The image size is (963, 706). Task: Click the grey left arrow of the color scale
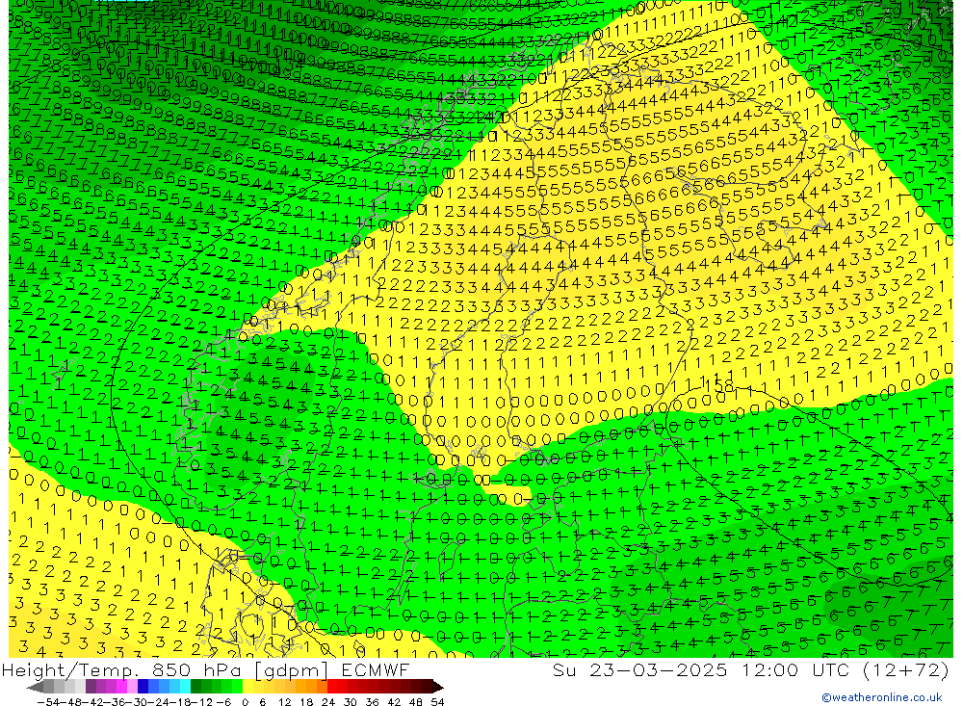tap(35, 687)
